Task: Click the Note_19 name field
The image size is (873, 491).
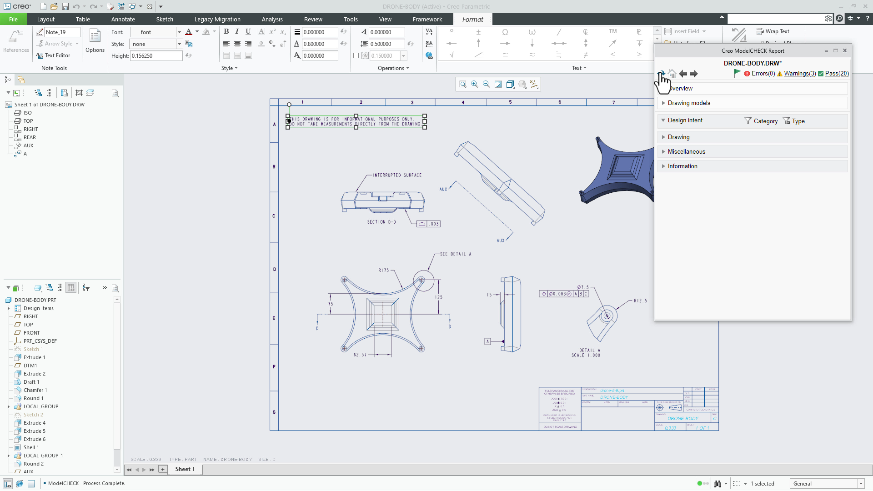Action: [62, 32]
